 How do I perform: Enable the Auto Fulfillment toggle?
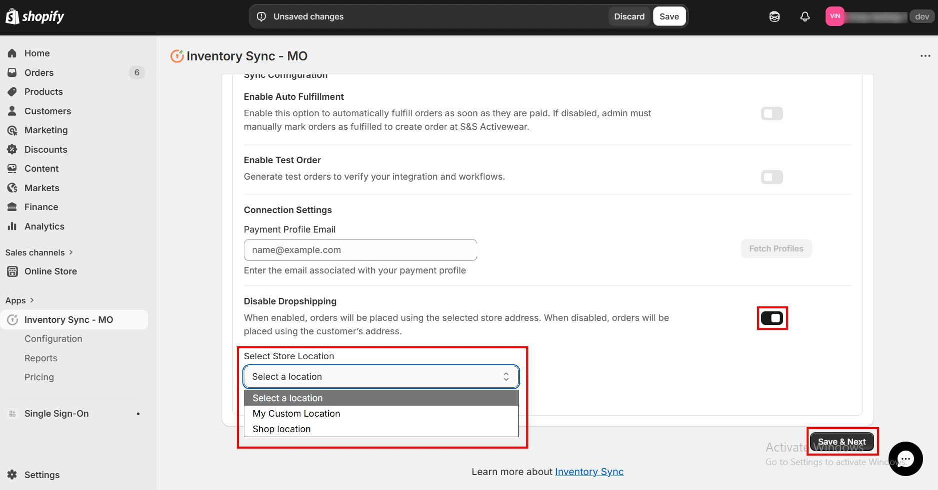(x=772, y=113)
